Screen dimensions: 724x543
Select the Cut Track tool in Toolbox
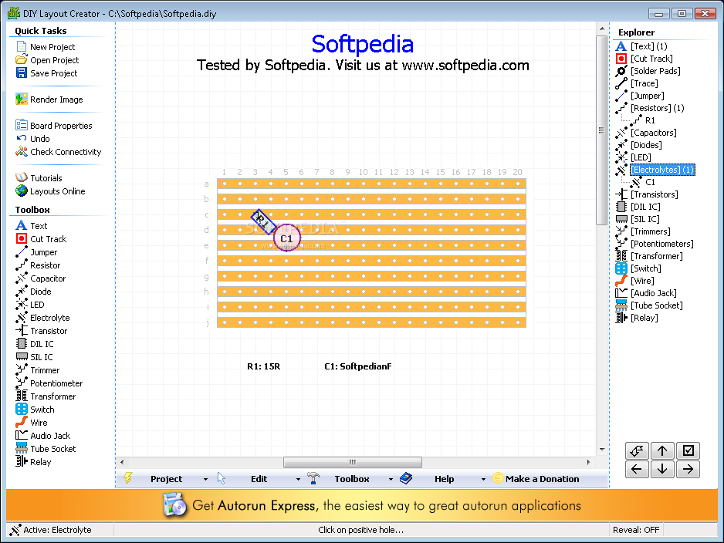41,239
